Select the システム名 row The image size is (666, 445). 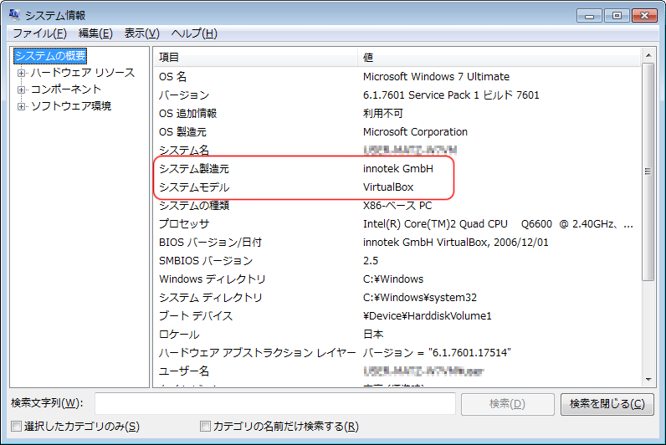[x=397, y=151]
